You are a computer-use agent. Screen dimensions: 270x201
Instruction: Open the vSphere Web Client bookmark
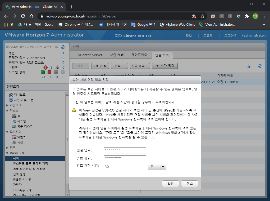click(x=177, y=24)
